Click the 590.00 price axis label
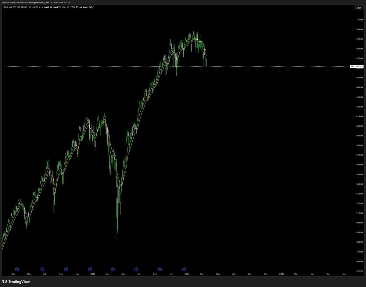Screen dimensions: 366x287 [x=359, y=136]
